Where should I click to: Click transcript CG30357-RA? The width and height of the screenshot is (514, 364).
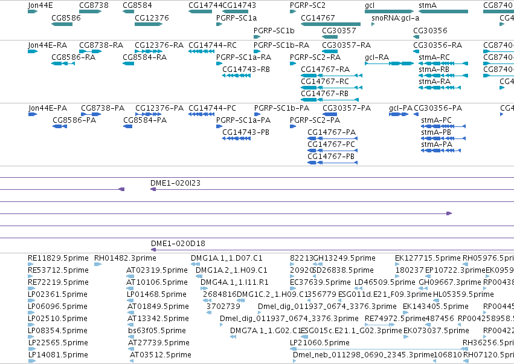coord(347,45)
